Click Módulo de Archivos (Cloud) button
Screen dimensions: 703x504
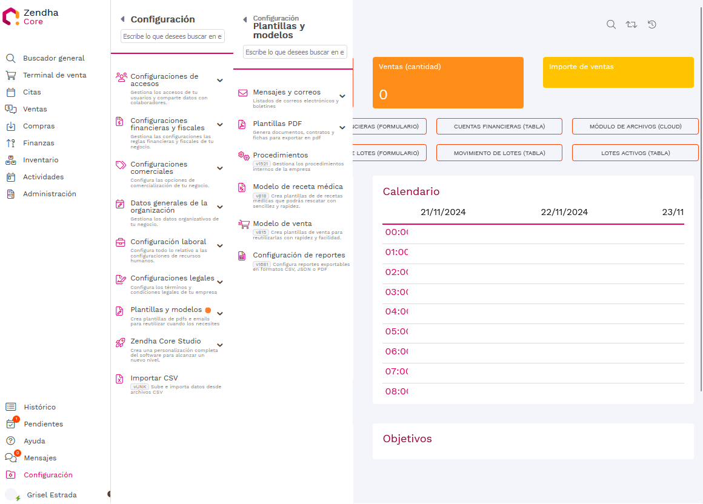635,126
